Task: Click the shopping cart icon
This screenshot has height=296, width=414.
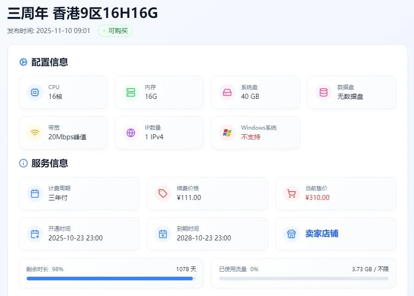Action: (x=291, y=194)
